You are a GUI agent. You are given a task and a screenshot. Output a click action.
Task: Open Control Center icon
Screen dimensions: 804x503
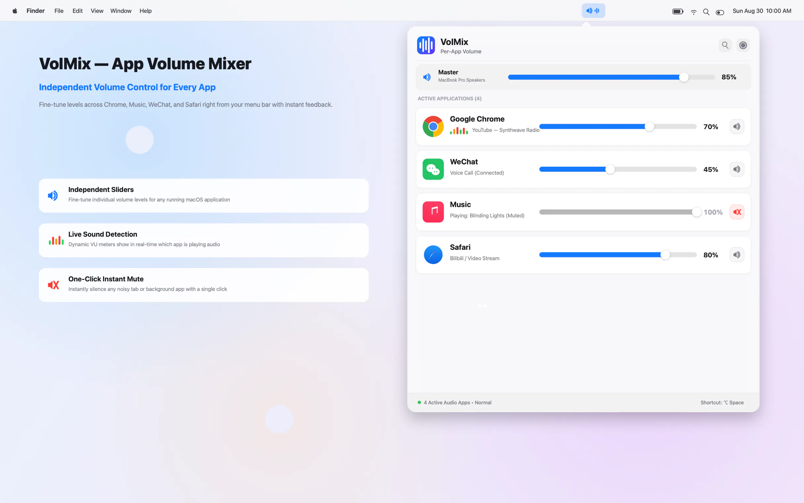[720, 12]
